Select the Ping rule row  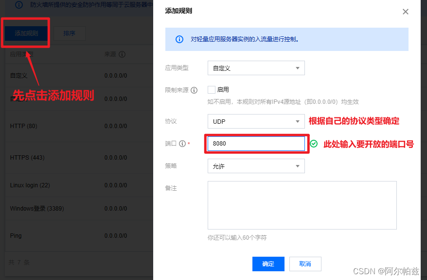[79, 236]
